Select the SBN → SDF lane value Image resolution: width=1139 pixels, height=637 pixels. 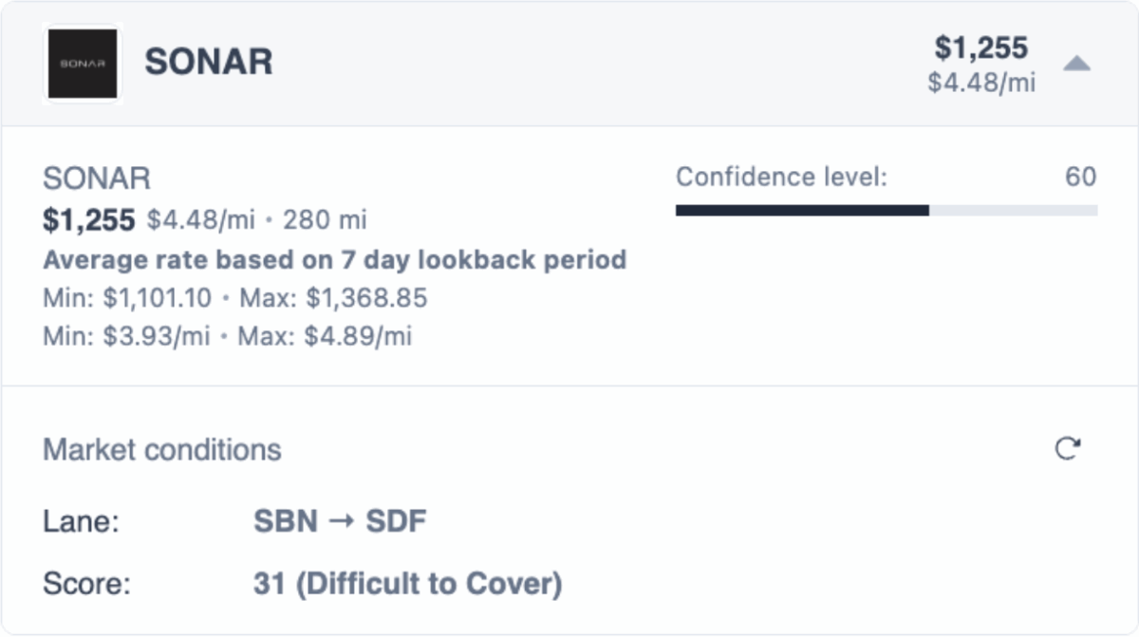coord(340,521)
